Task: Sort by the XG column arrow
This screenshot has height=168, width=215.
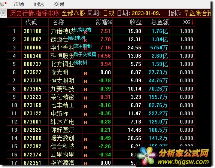Action: click(x=192, y=22)
